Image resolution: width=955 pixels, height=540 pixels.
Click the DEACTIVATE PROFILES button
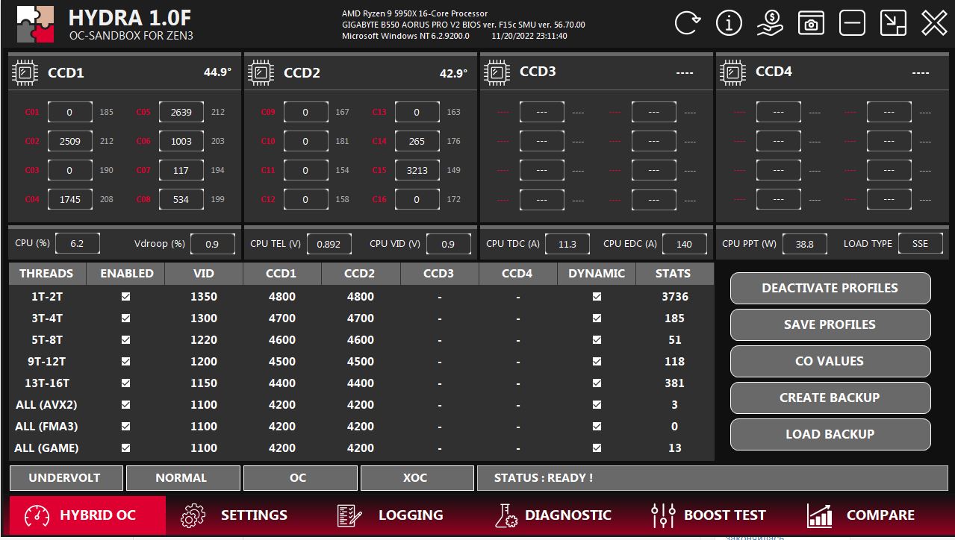click(830, 288)
